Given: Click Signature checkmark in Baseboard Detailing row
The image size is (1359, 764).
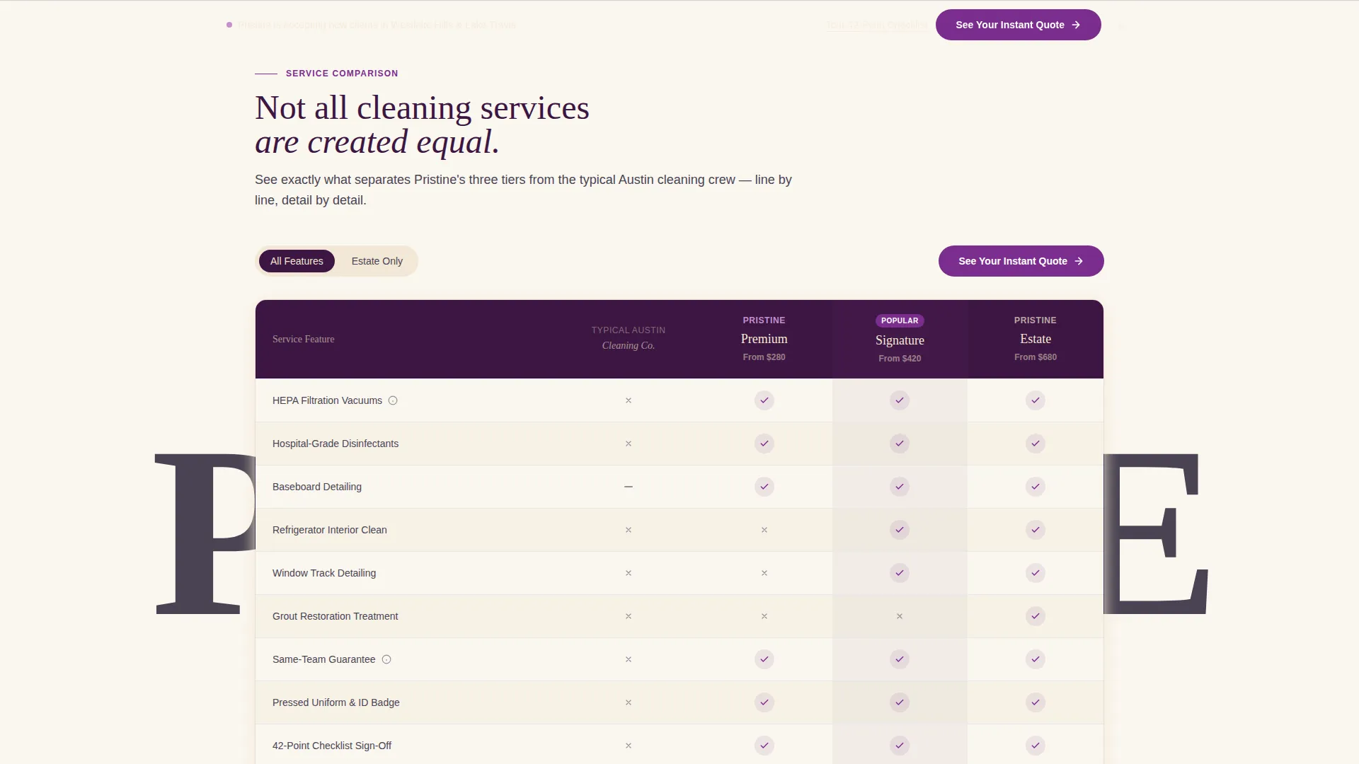Looking at the screenshot, I should pos(900,487).
